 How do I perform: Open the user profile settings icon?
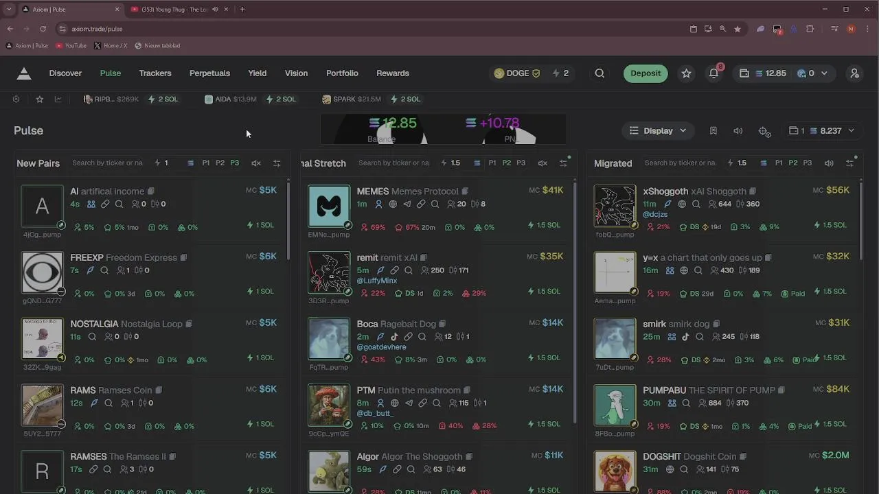pyautogui.click(x=854, y=73)
